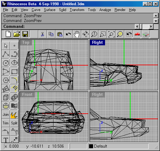Open the Render menu
160x151 pixels.
[120, 10]
